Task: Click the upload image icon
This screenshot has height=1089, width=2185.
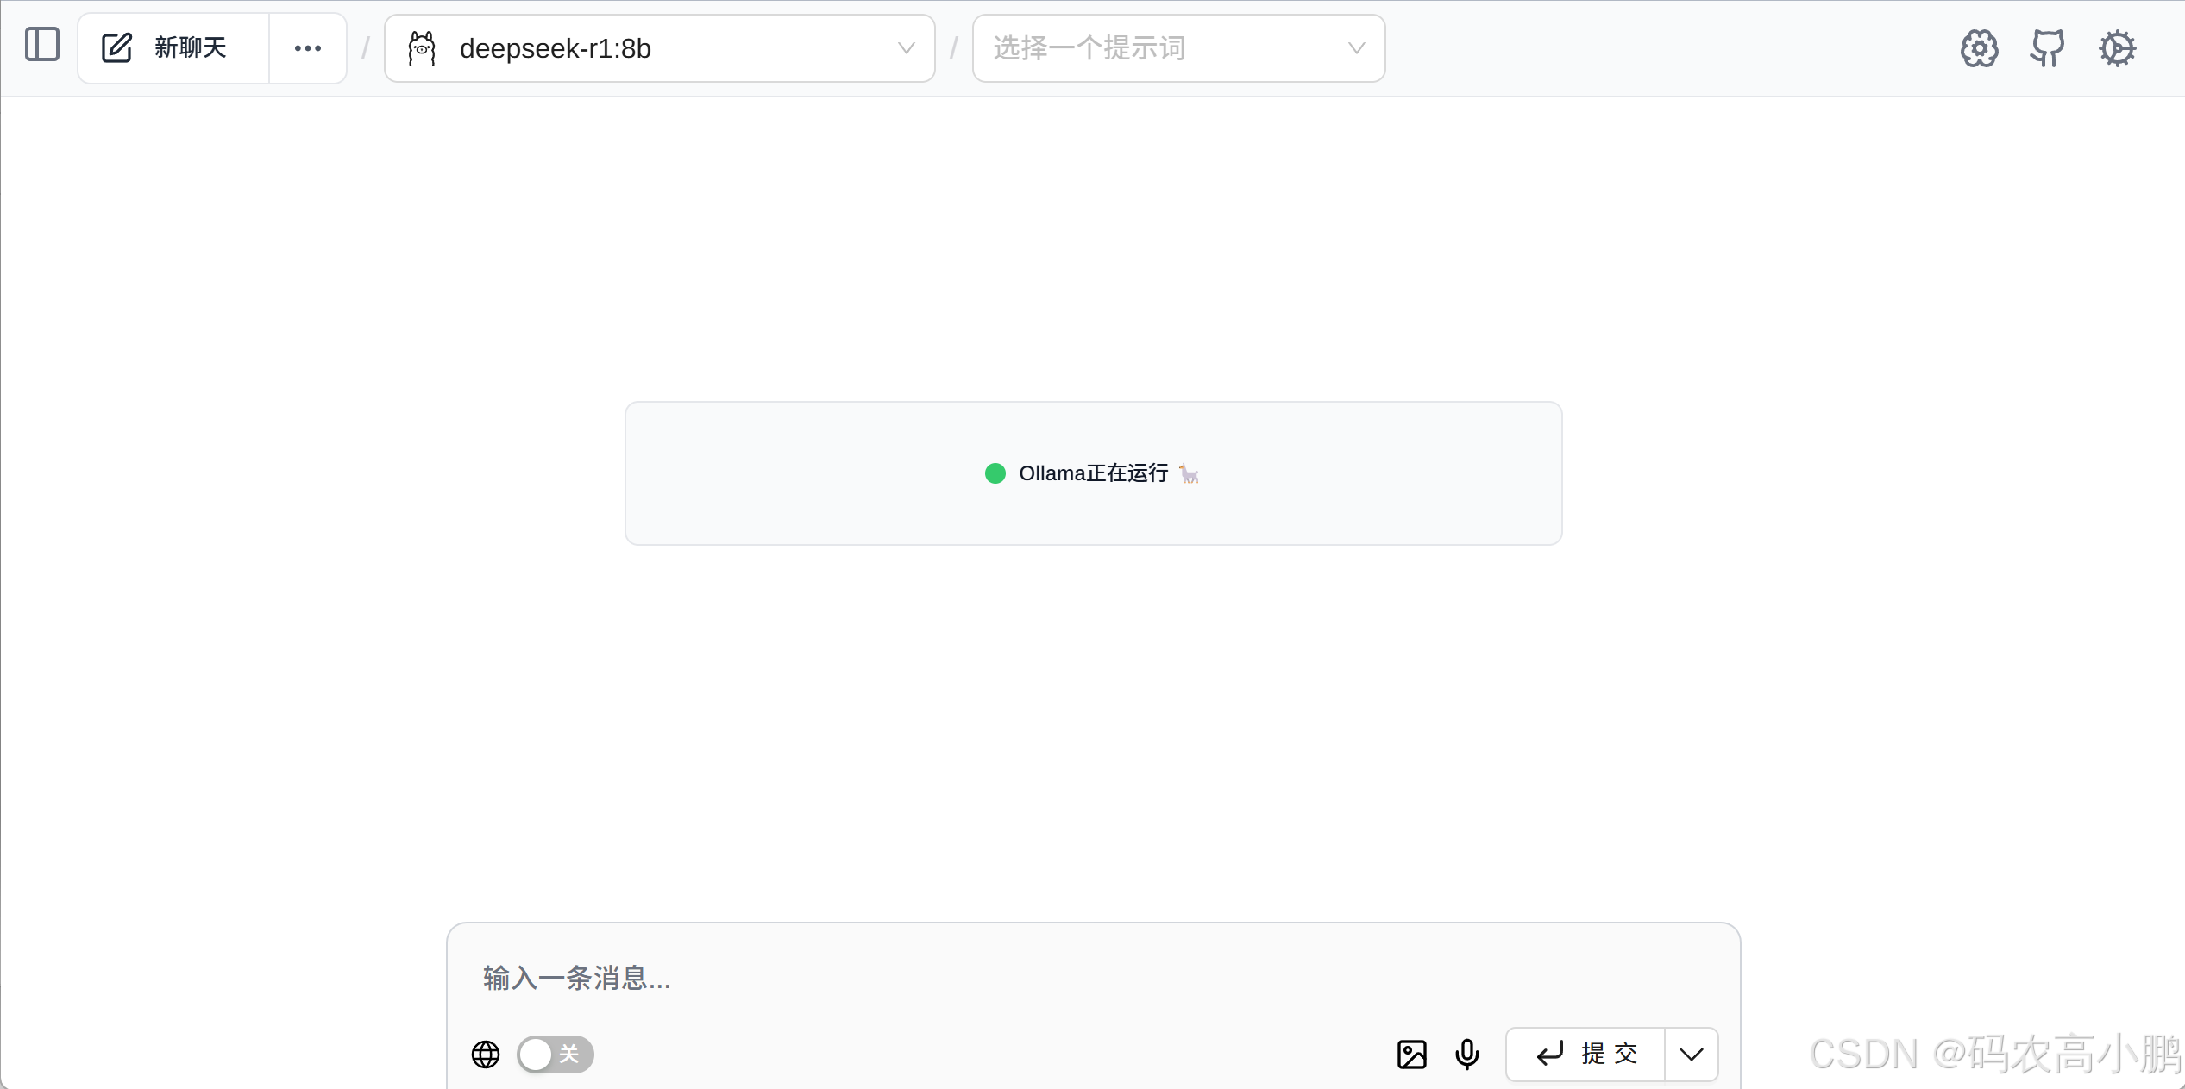Action: tap(1411, 1054)
